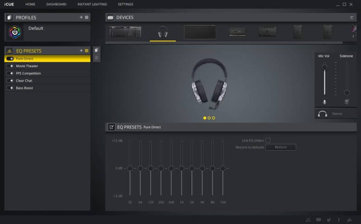Open the EQ Presets options menu
The height and width of the screenshot is (224, 361).
tap(87, 51)
